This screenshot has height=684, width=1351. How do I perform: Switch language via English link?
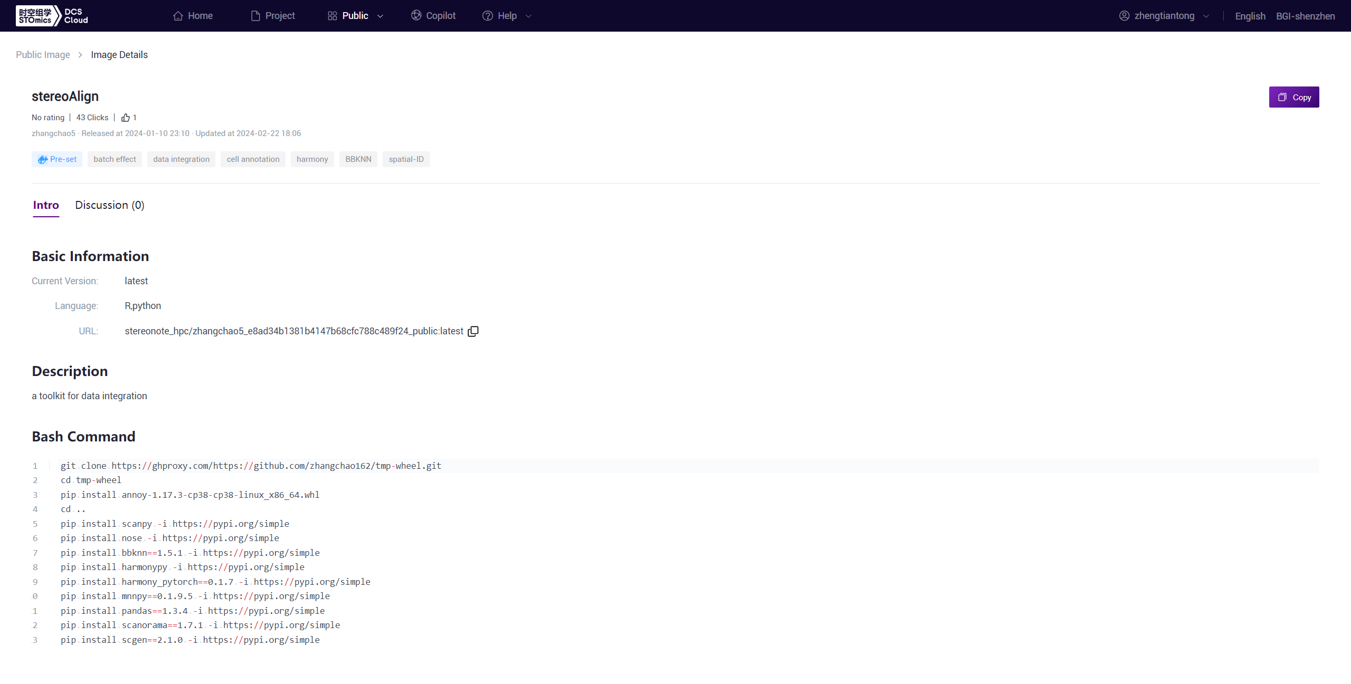[x=1250, y=16]
